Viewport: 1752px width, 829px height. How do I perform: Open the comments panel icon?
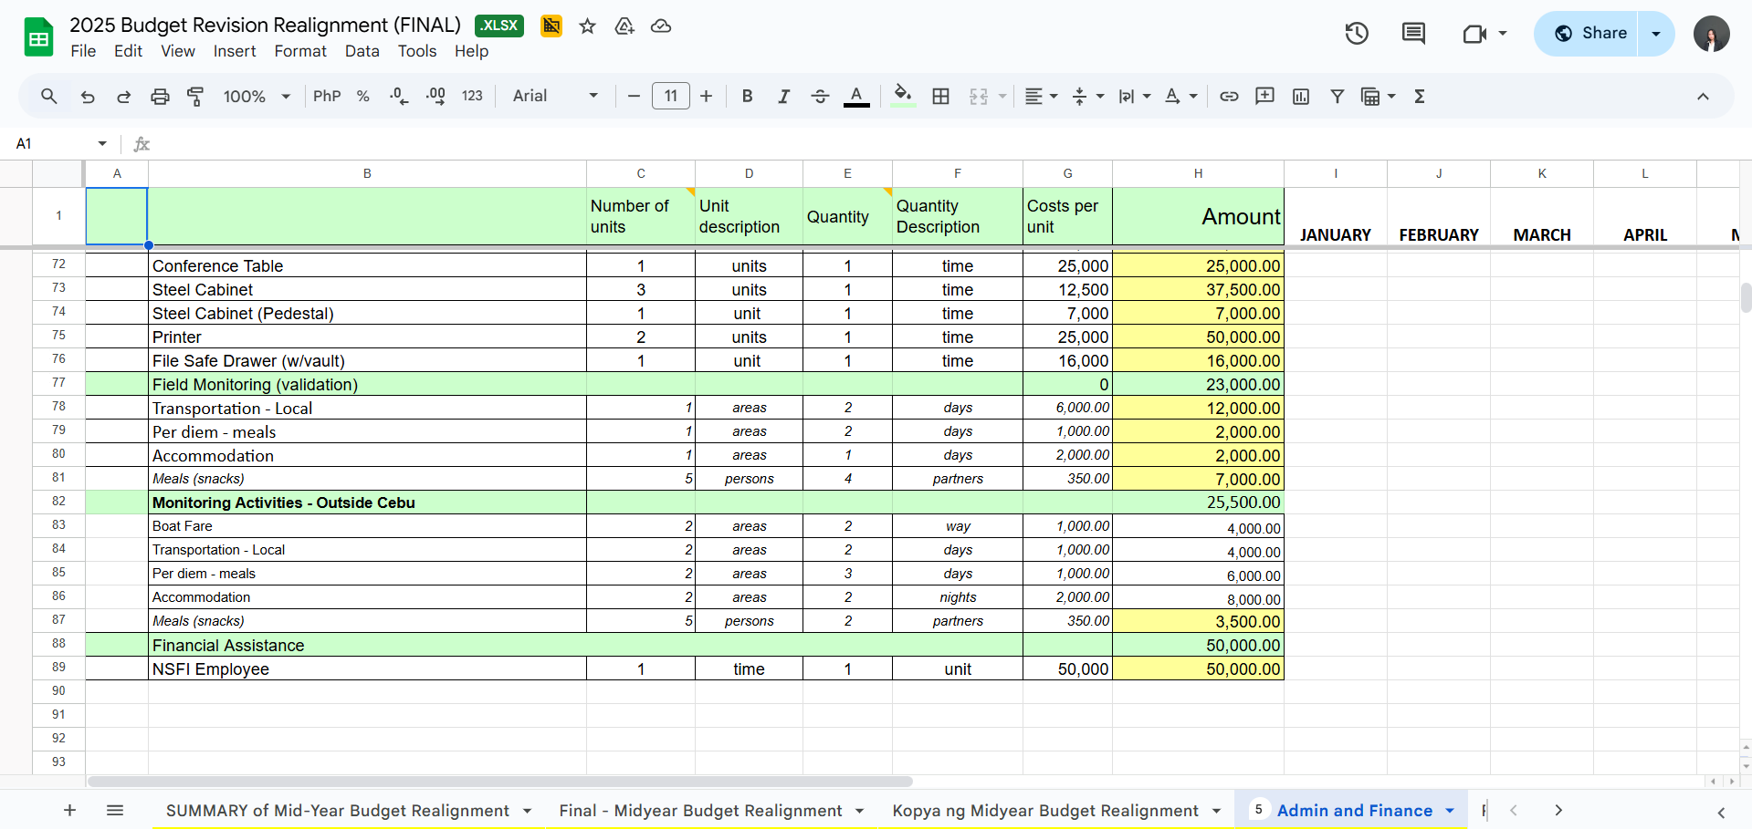1413,34
